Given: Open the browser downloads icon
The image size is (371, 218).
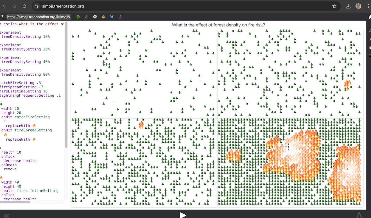Looking at the screenshot, I should 348,6.
